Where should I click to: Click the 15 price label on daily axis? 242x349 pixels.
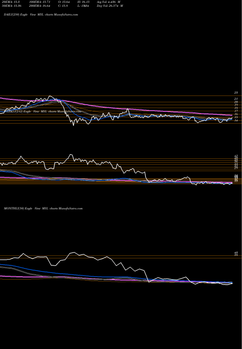(x=236, y=117)
